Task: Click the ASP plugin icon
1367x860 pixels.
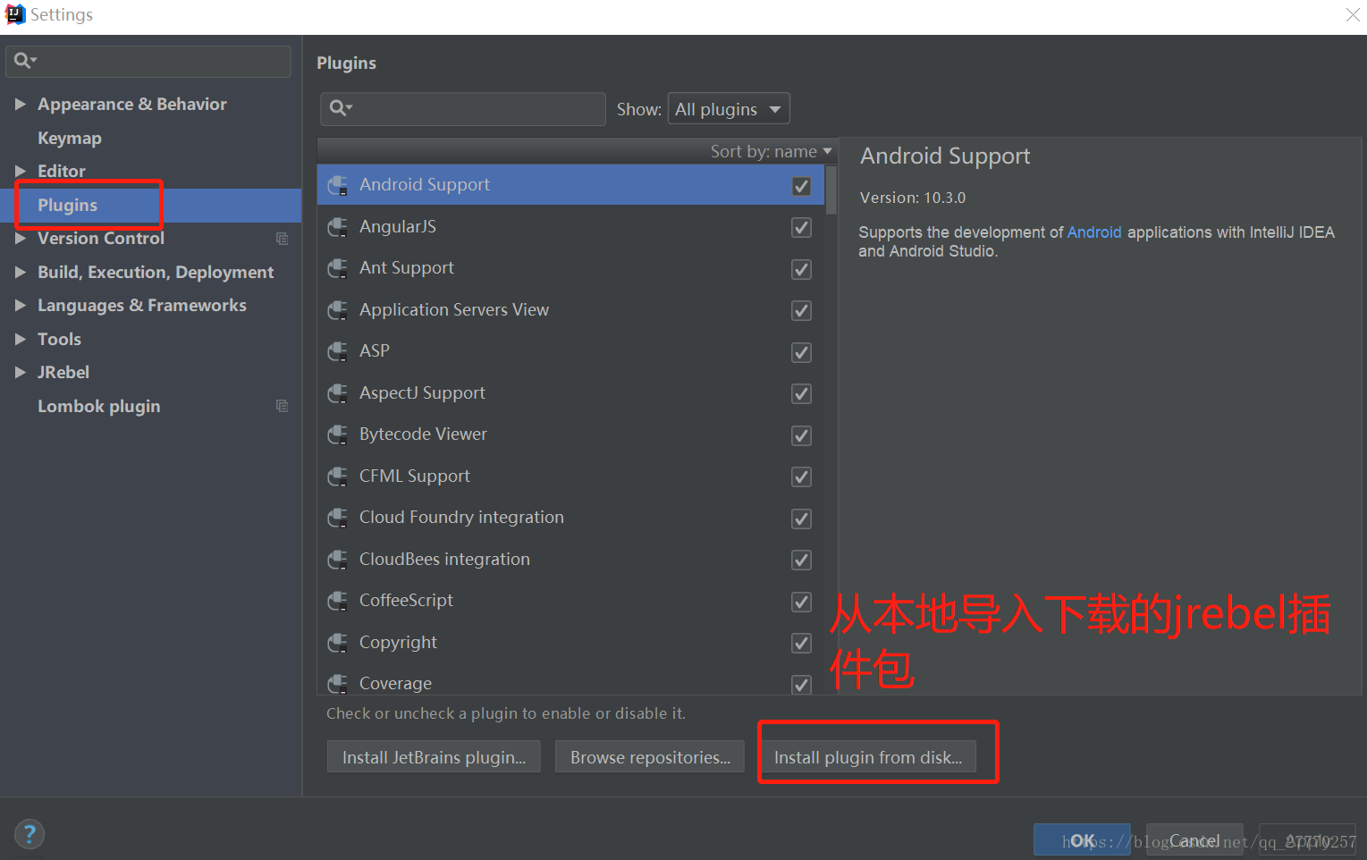Action: click(337, 351)
